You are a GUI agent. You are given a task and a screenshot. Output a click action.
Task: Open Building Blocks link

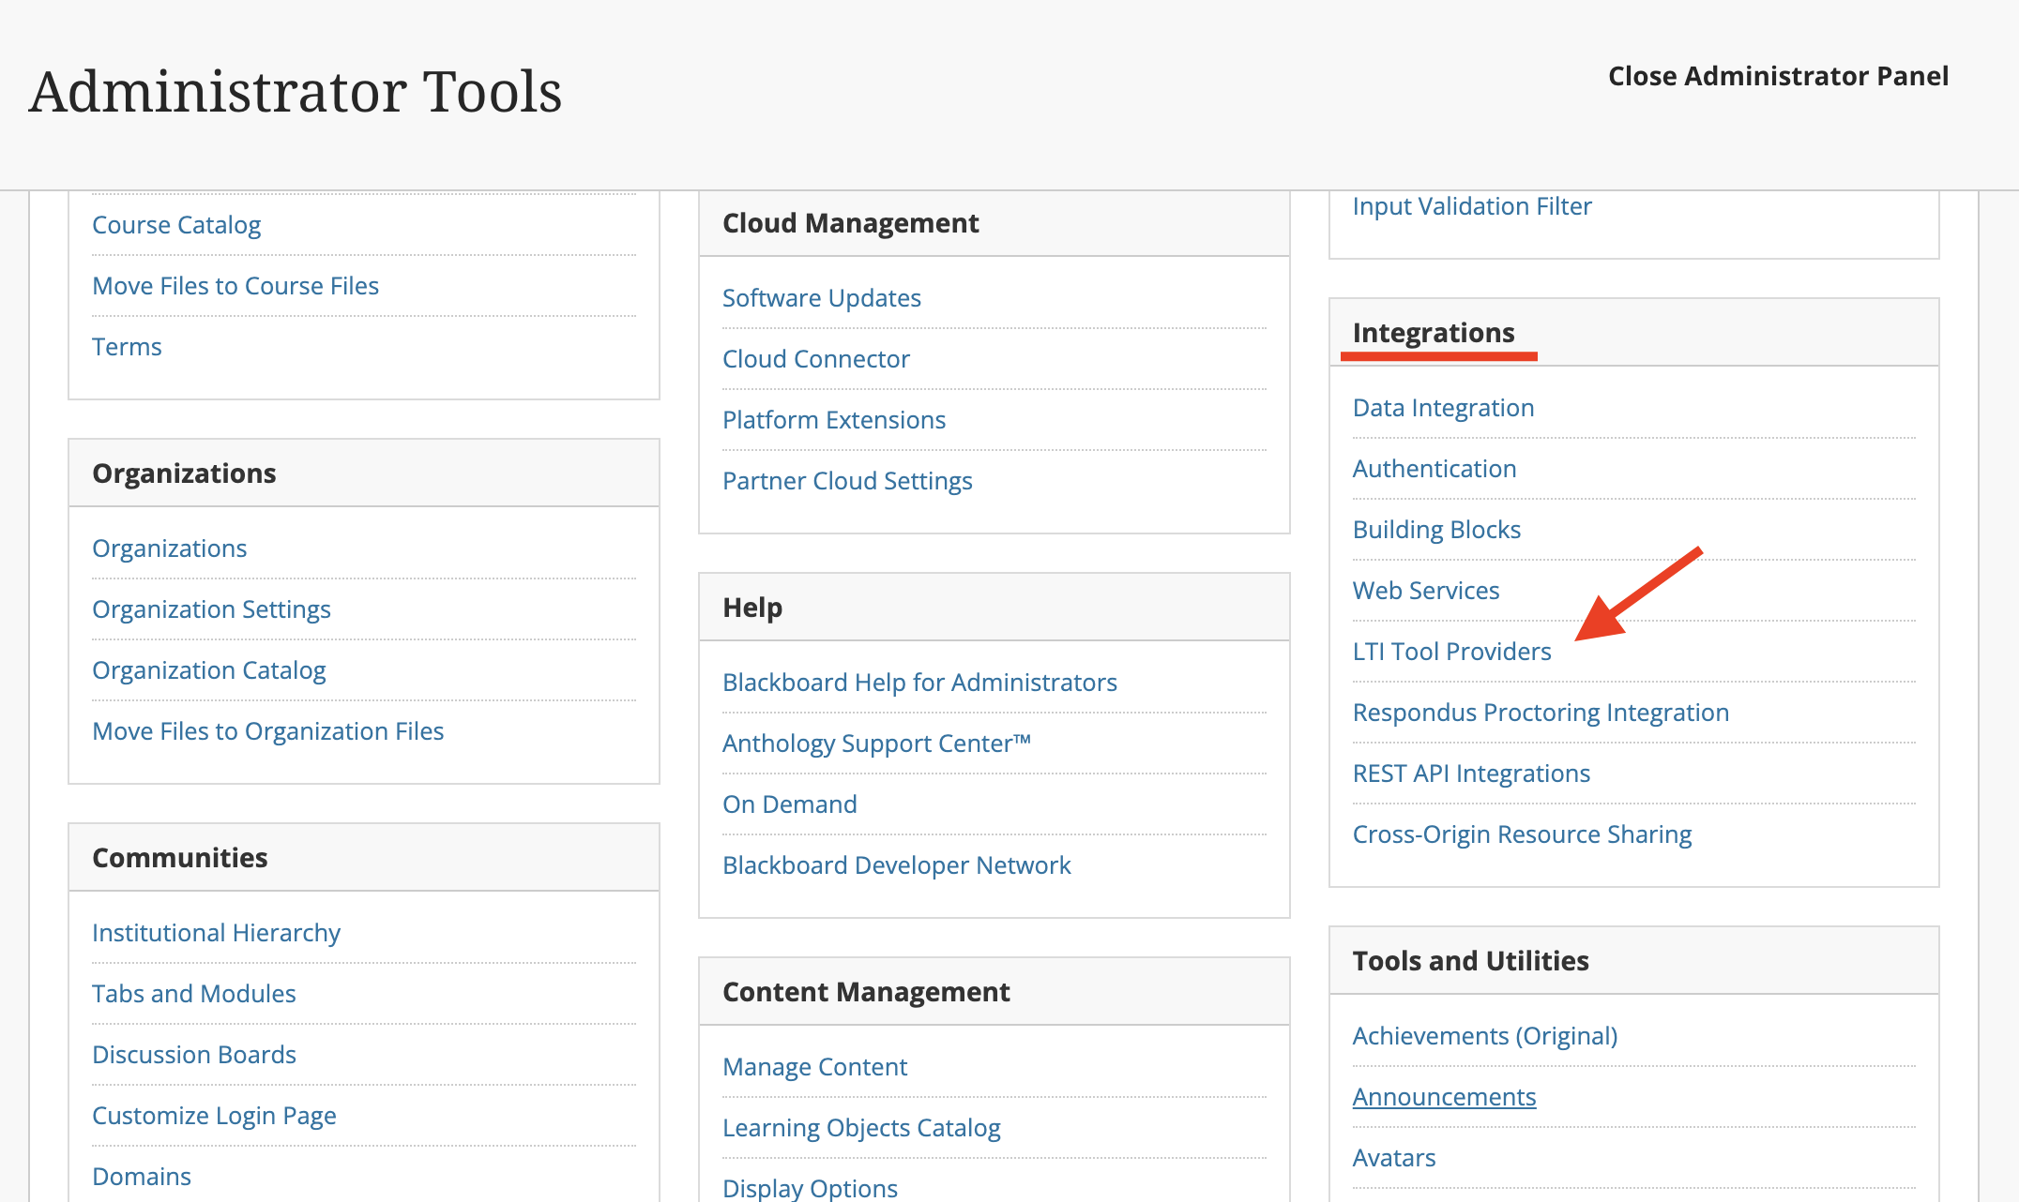(1436, 530)
